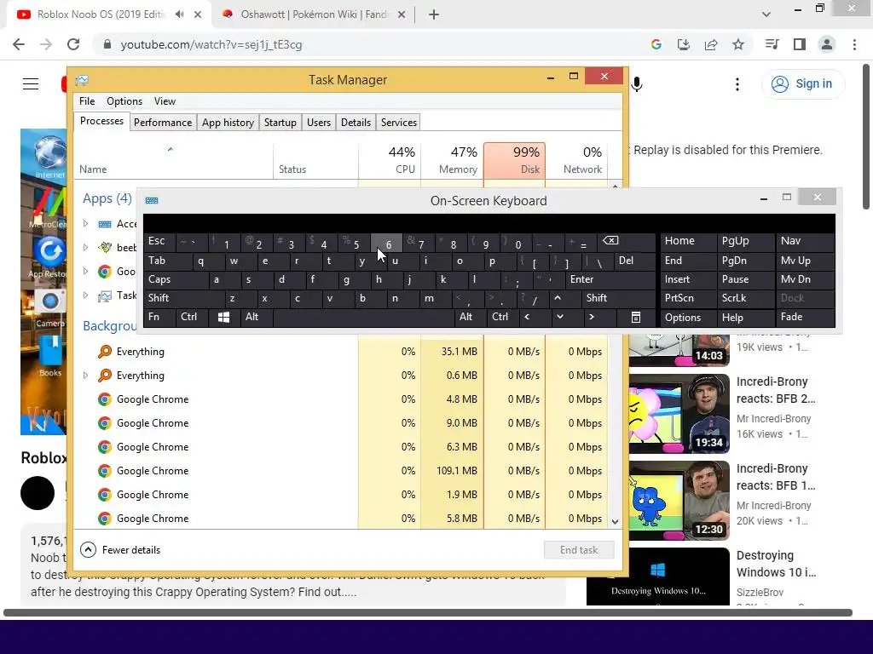Expand the Acce app row under Apps
This screenshot has height=654, width=873.
pyautogui.click(x=85, y=224)
